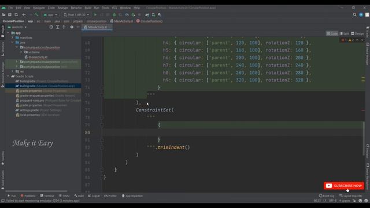Open the Android project view dropdown
The height and width of the screenshot is (208, 370).
[x=17, y=27]
